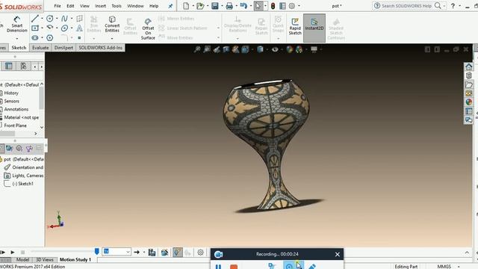Print the document
The height and width of the screenshot is (269, 478).
tap(229, 6)
